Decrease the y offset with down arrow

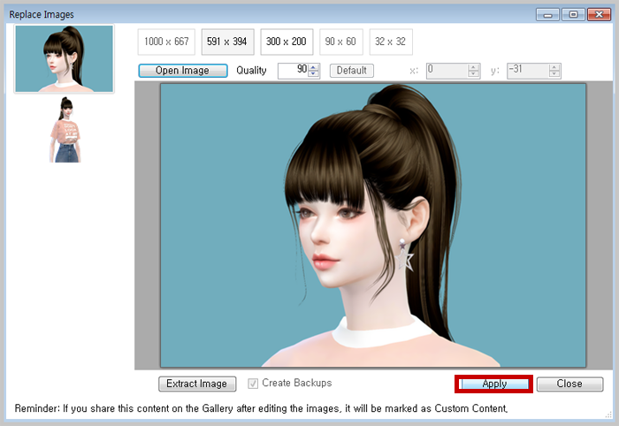point(554,74)
